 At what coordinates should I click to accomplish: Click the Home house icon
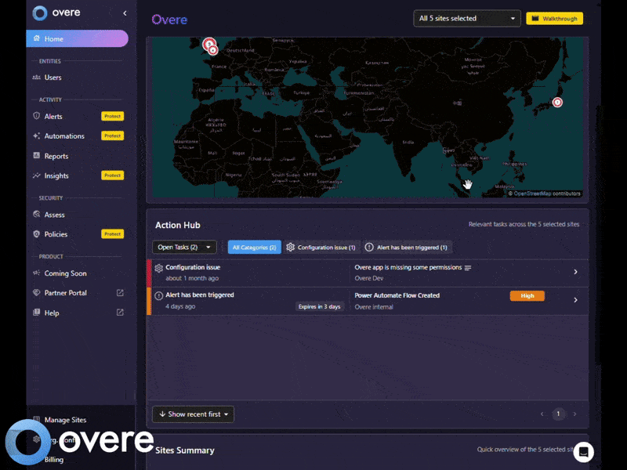[36, 38]
